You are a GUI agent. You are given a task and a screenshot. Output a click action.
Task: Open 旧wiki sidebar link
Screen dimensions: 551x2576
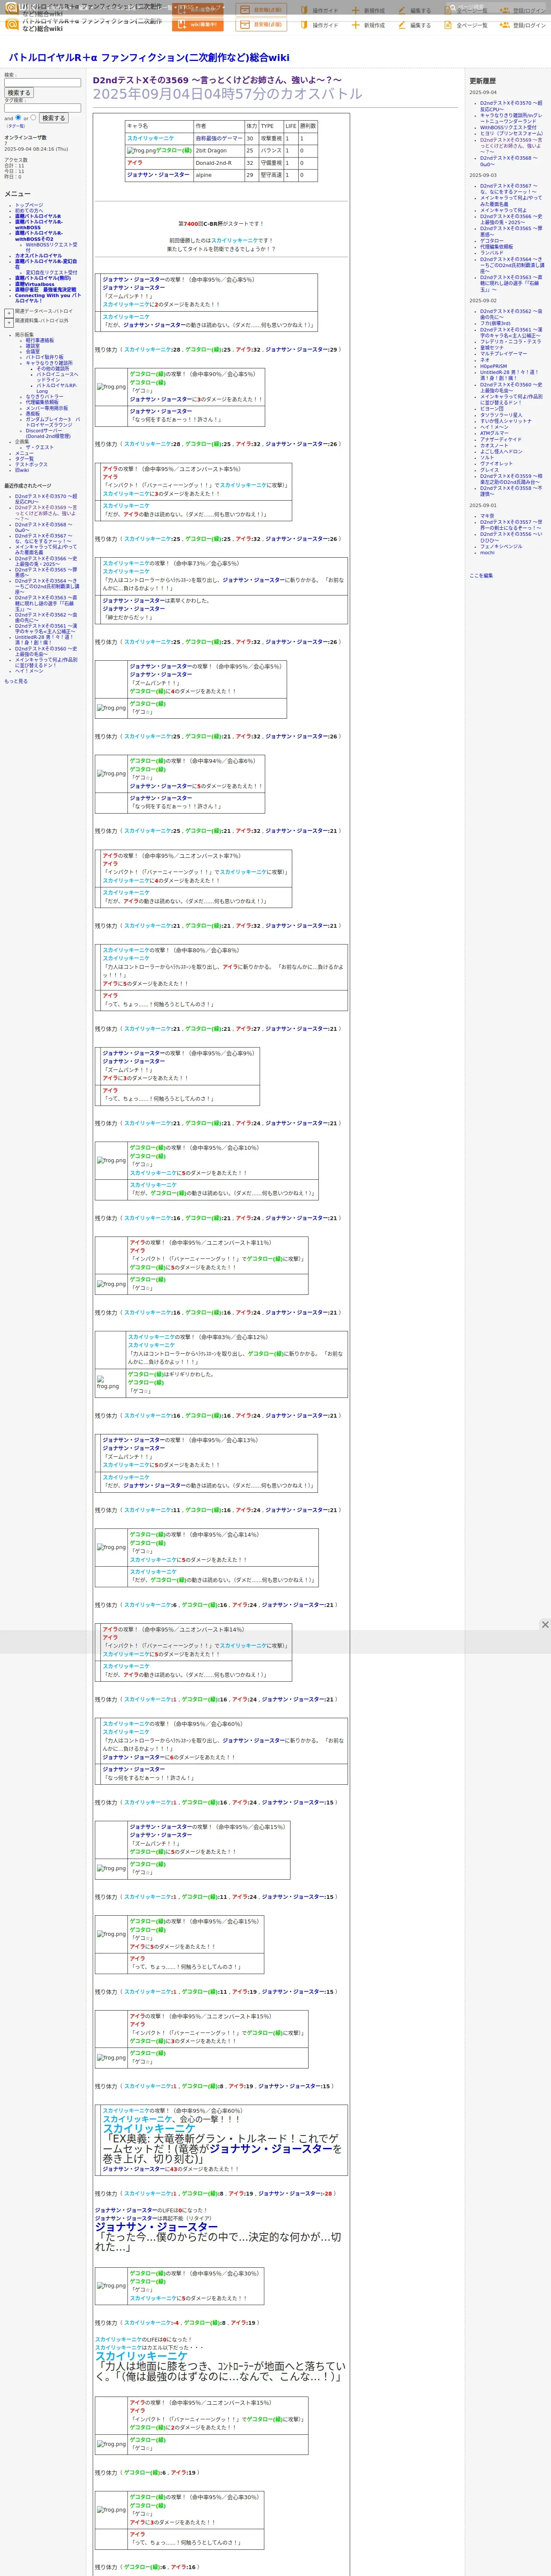click(22, 470)
